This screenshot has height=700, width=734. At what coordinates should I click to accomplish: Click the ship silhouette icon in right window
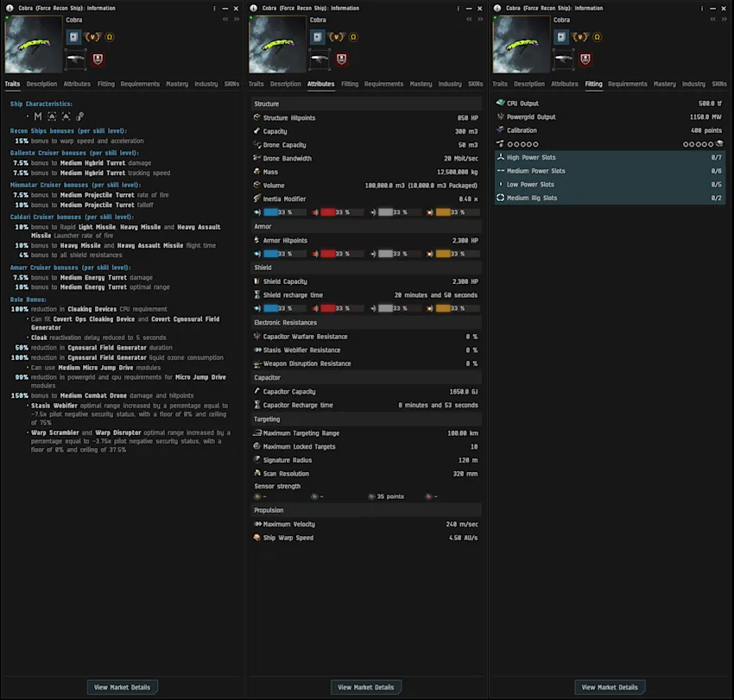[x=563, y=59]
